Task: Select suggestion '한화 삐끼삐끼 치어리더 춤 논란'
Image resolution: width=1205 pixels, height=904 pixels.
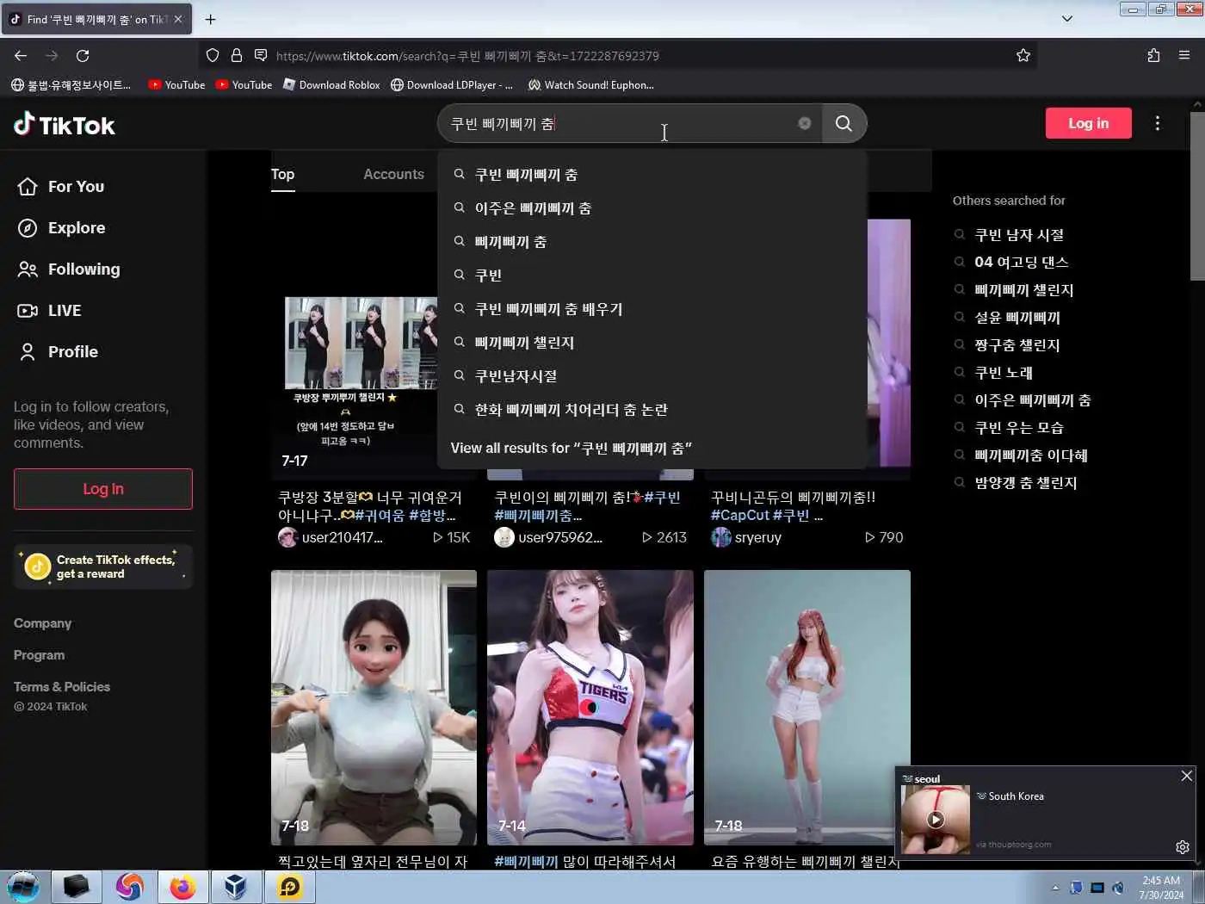Action: click(x=652, y=410)
